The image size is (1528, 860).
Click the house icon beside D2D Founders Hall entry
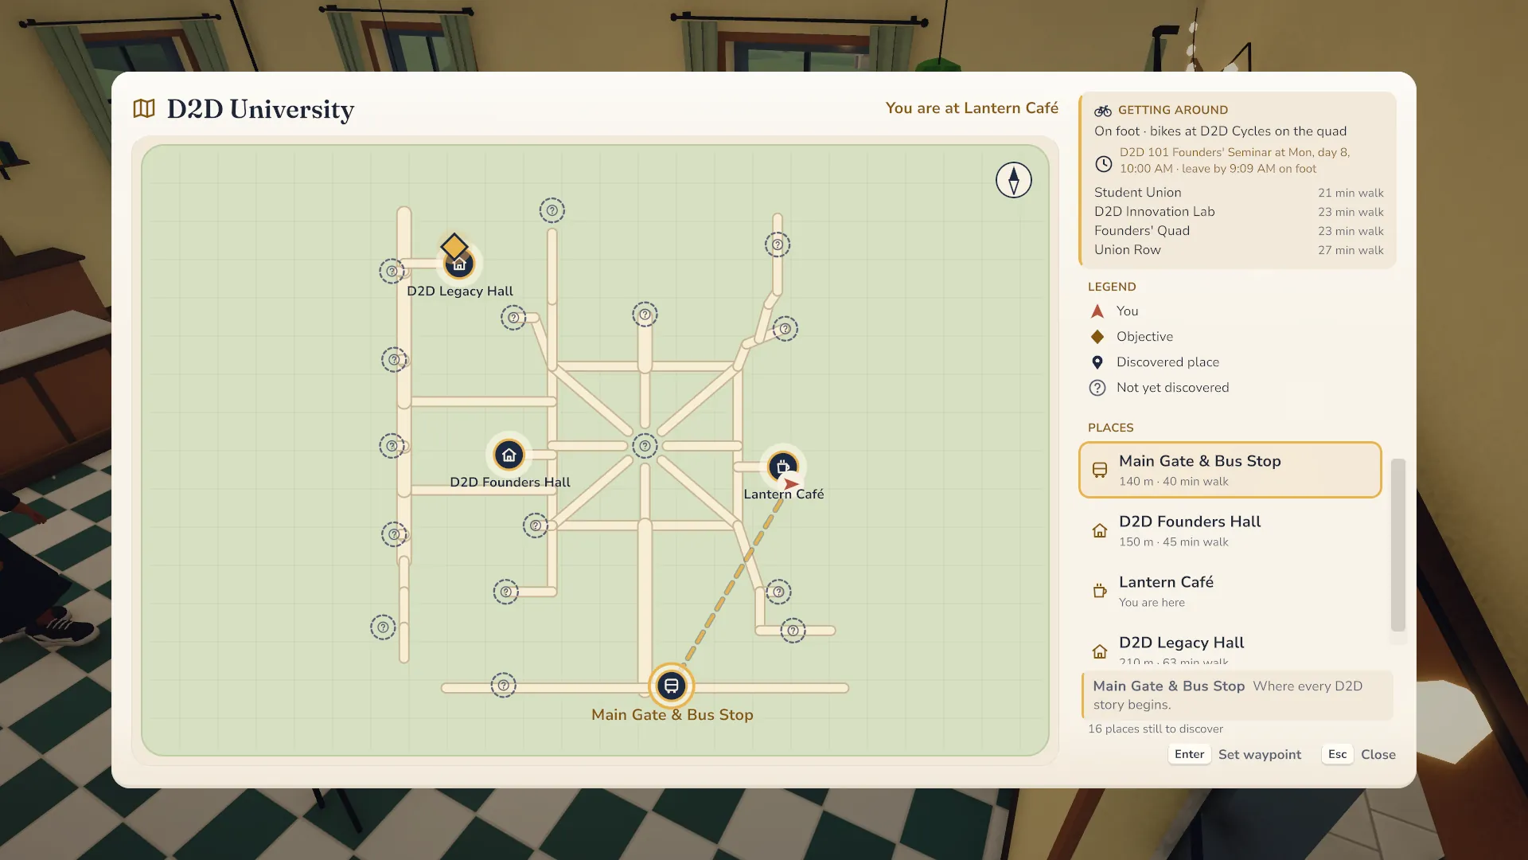pyautogui.click(x=1100, y=530)
